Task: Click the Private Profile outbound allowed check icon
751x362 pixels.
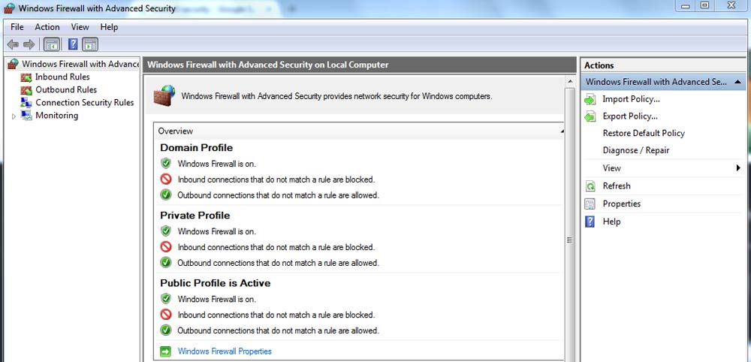Action: (x=166, y=262)
